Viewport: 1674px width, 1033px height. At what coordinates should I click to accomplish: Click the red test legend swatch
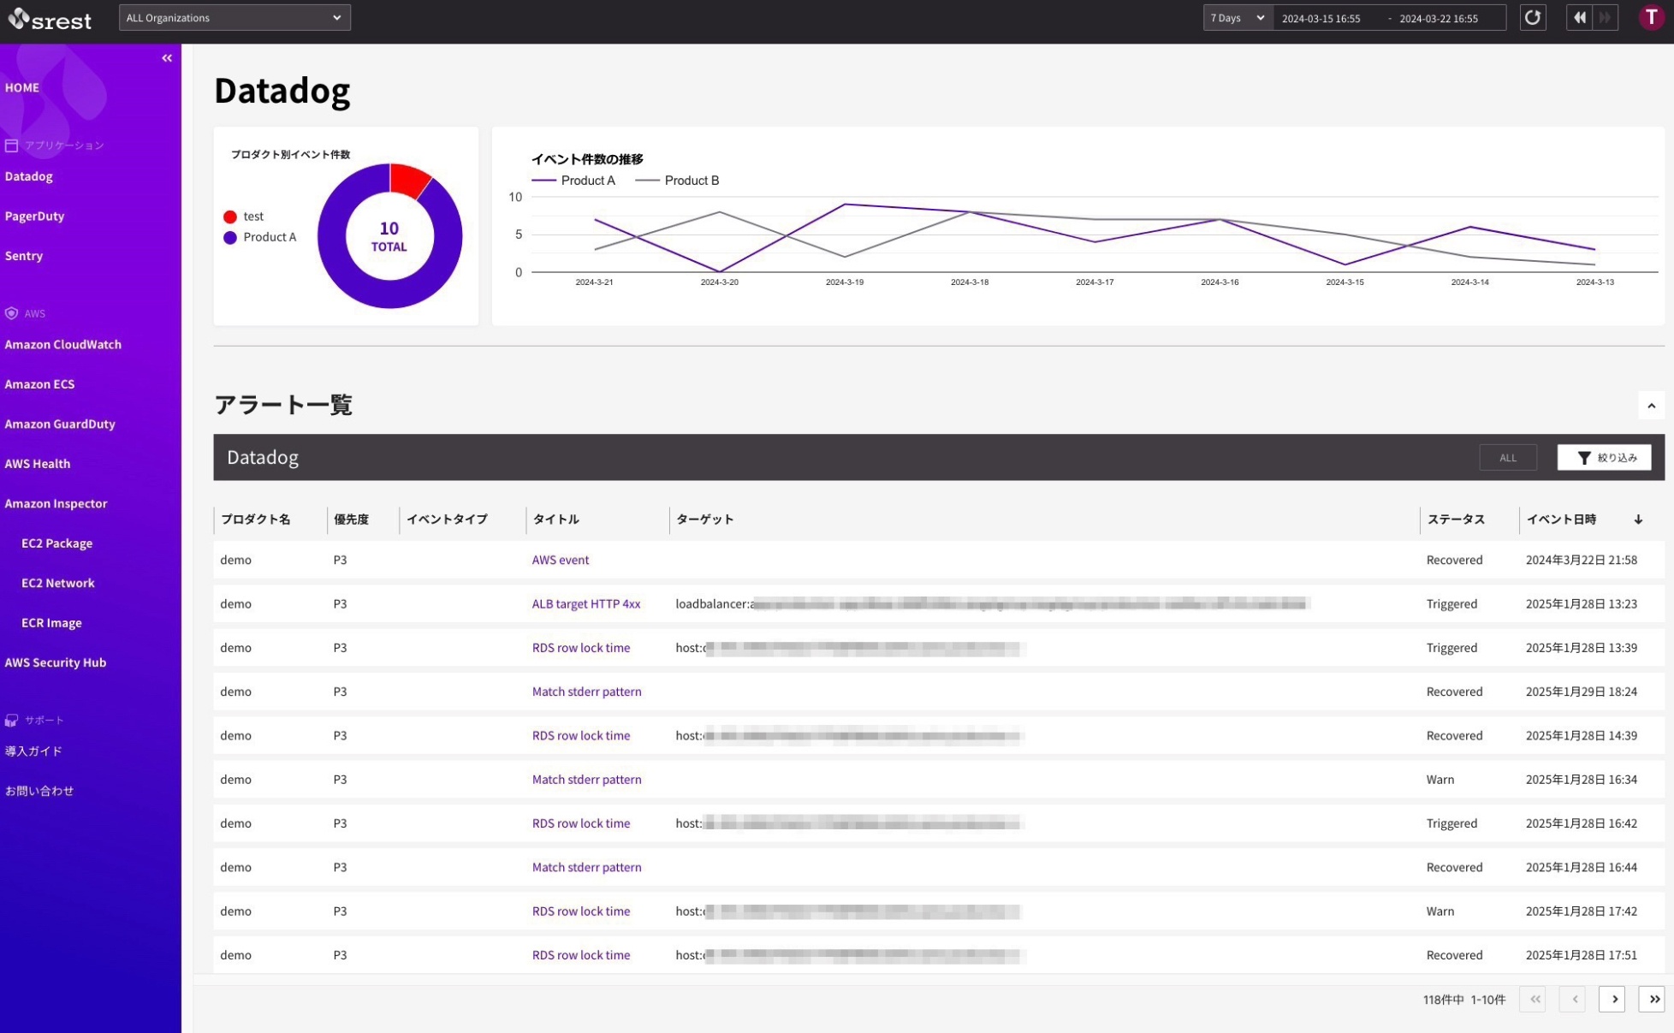[x=230, y=217]
